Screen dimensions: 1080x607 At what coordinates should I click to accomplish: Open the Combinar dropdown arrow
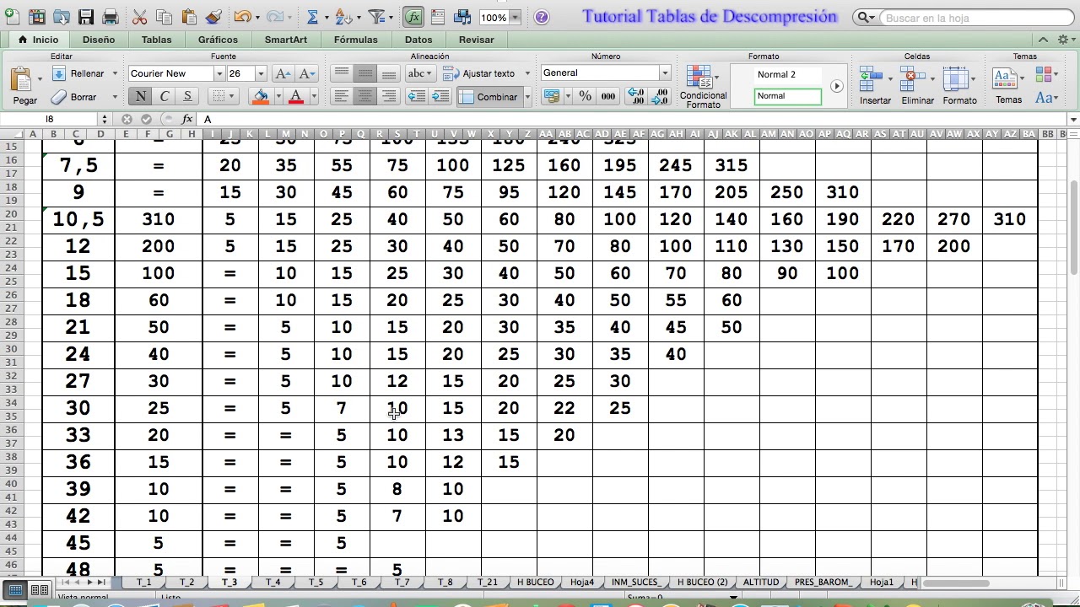click(527, 97)
